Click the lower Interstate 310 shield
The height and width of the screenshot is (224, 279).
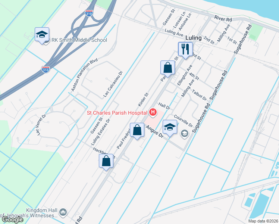pyautogui.click(x=46, y=69)
